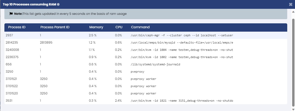
Task: Select the systemd-journald process row
Action: pyautogui.click(x=146, y=64)
